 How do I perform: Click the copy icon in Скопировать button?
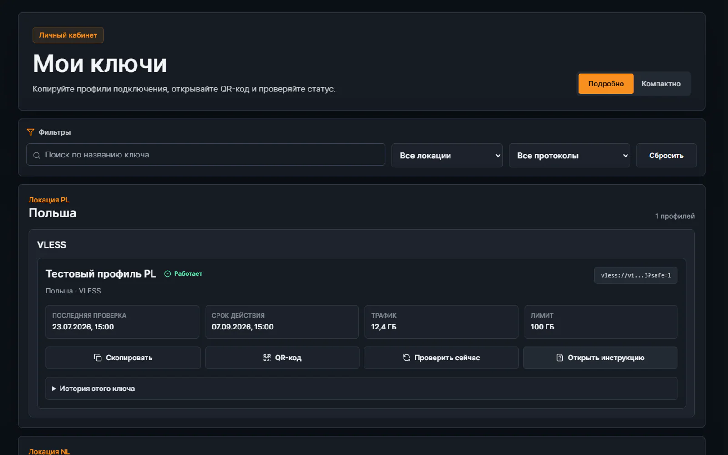click(x=97, y=358)
